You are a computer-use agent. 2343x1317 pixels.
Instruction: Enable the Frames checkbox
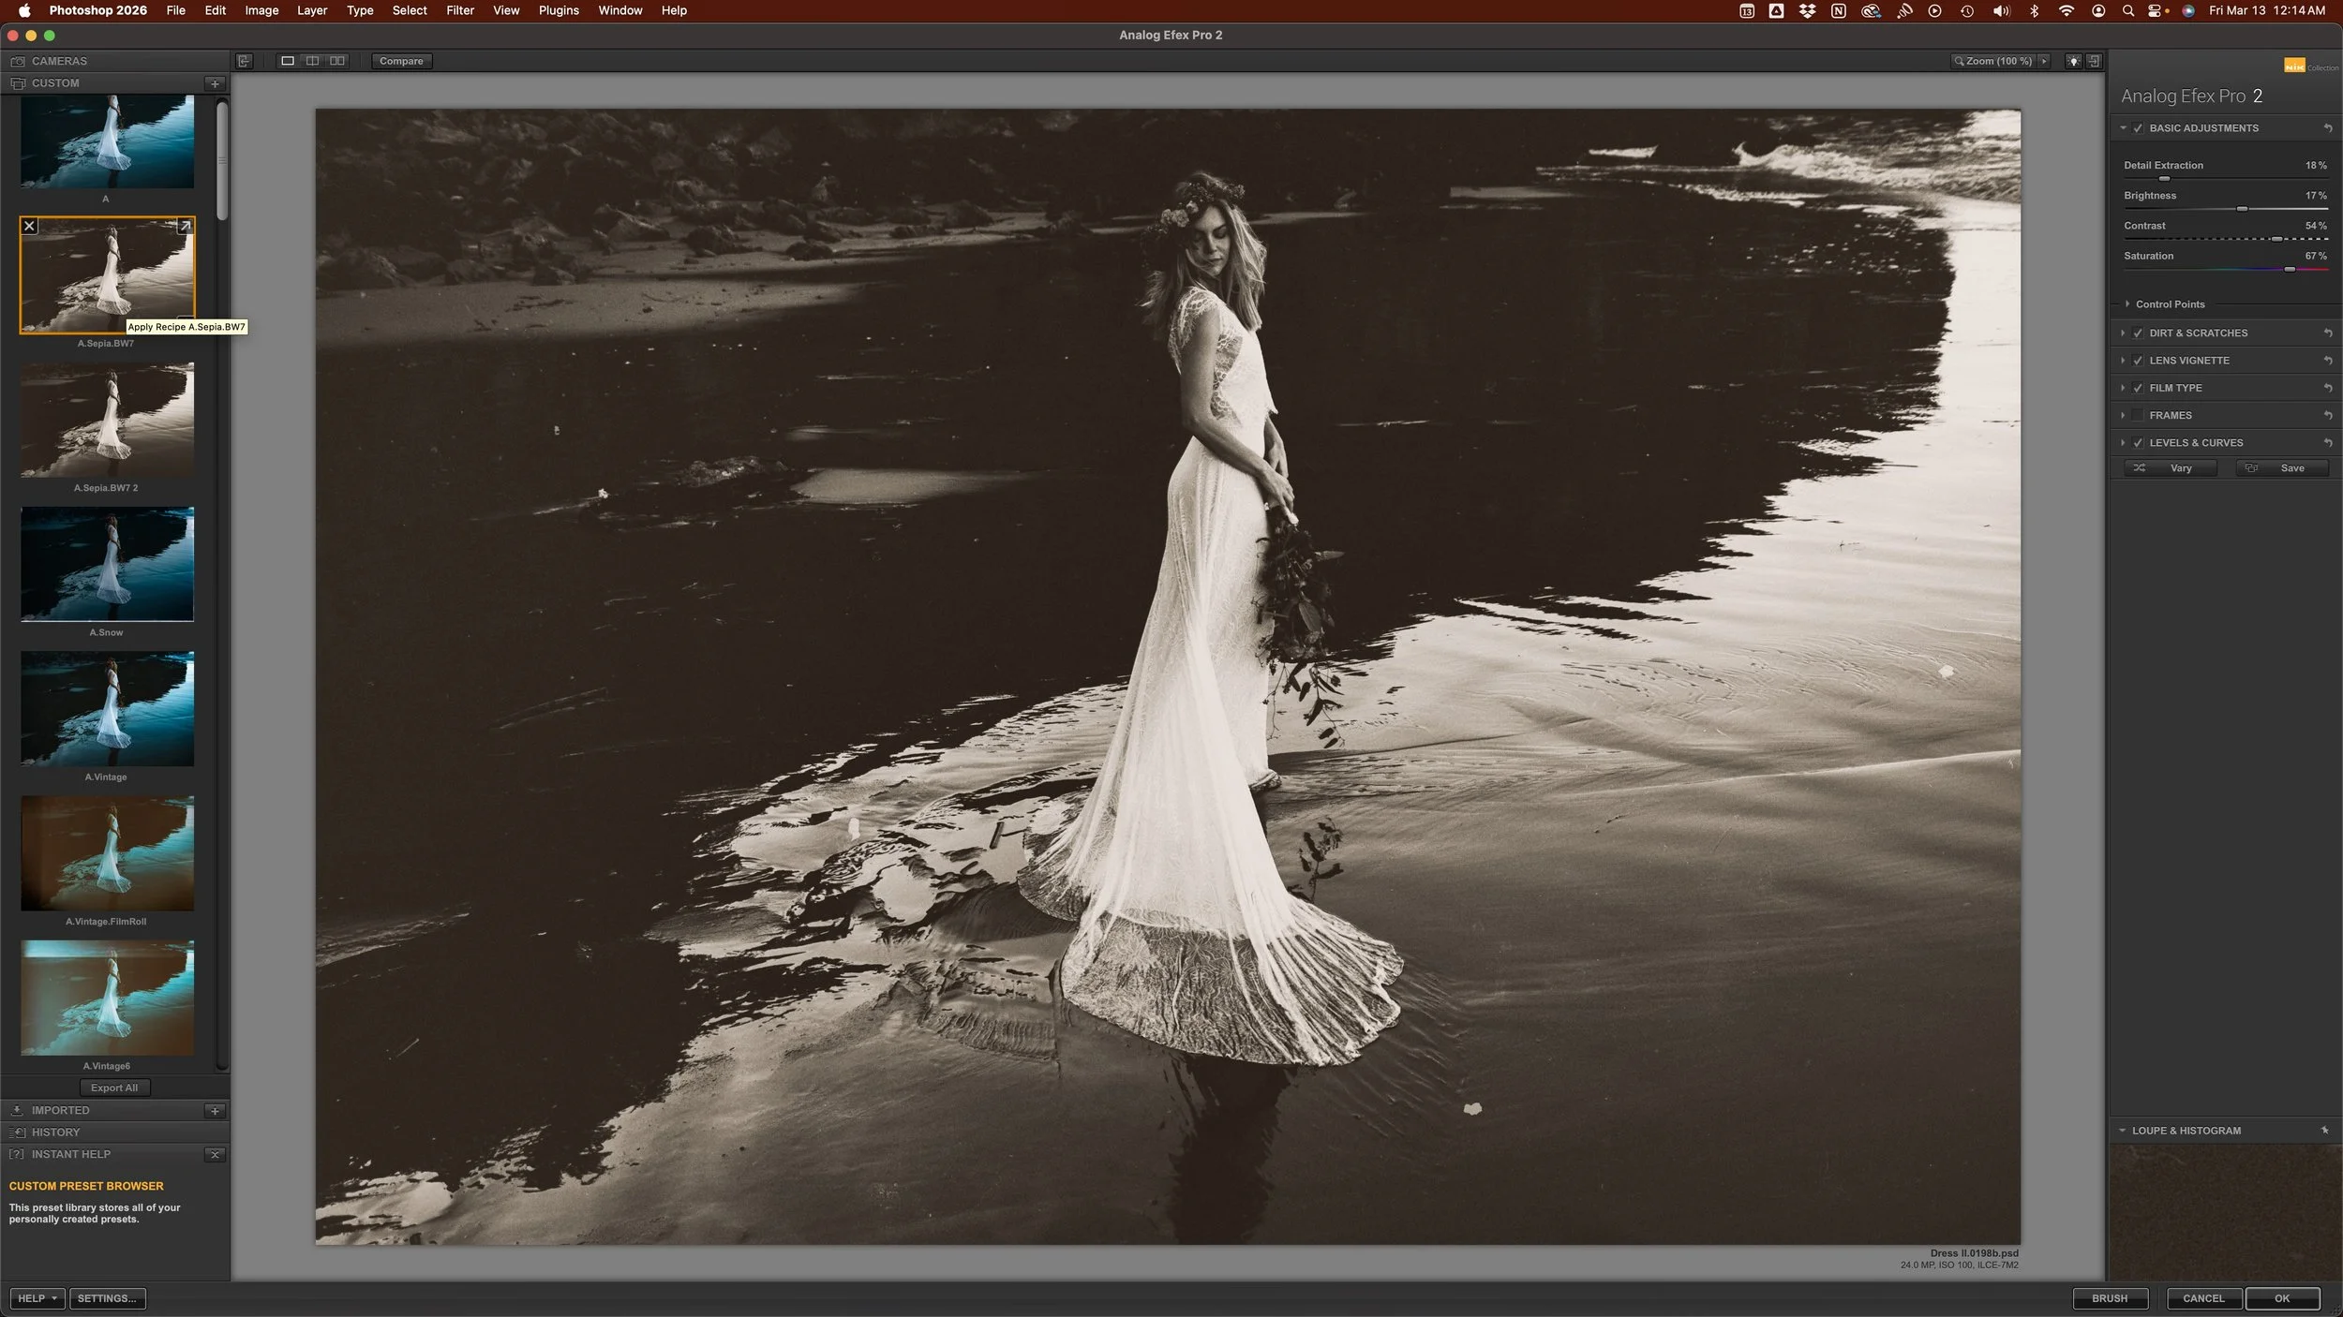pyautogui.click(x=2137, y=414)
